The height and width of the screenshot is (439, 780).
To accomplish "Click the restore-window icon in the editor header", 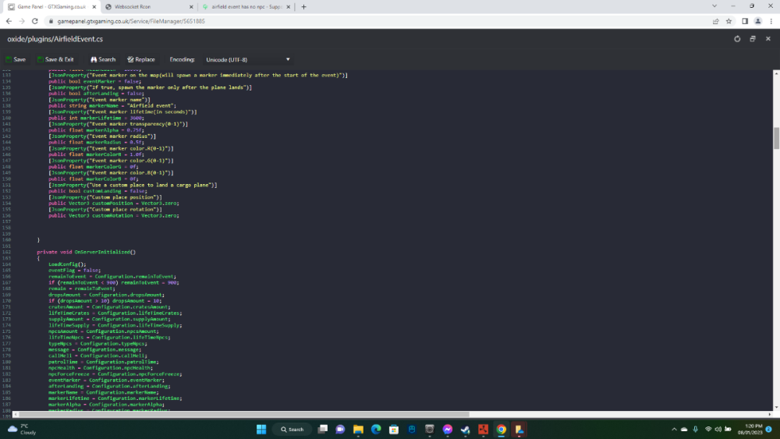I will 753,39.
